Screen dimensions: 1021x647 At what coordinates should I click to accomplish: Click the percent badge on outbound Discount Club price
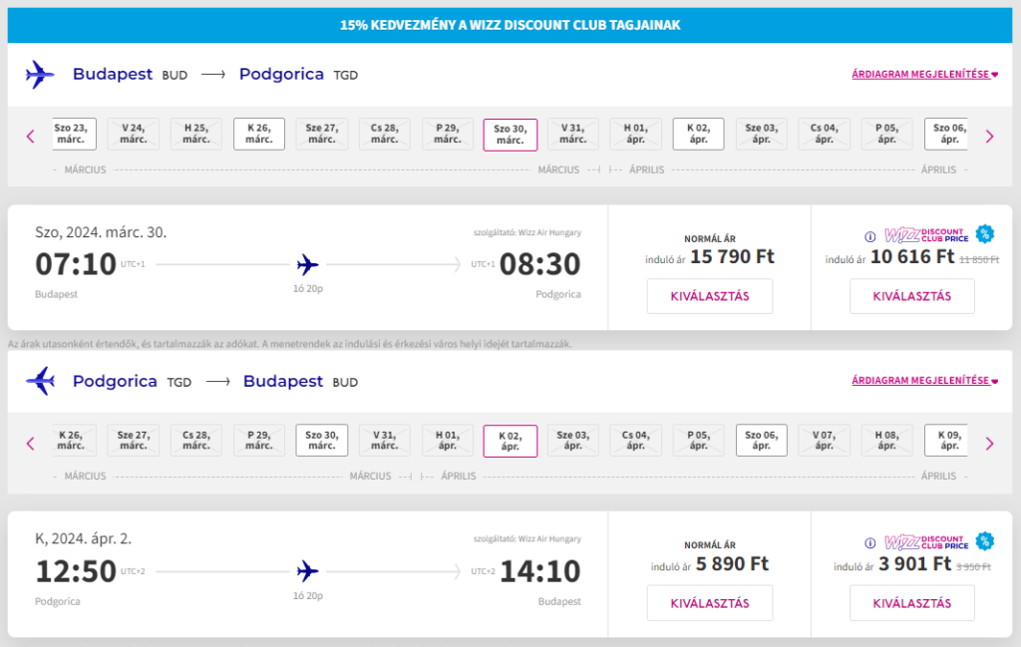point(984,233)
